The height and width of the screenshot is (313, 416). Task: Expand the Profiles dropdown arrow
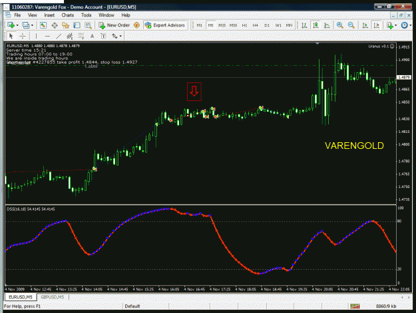coord(33,25)
